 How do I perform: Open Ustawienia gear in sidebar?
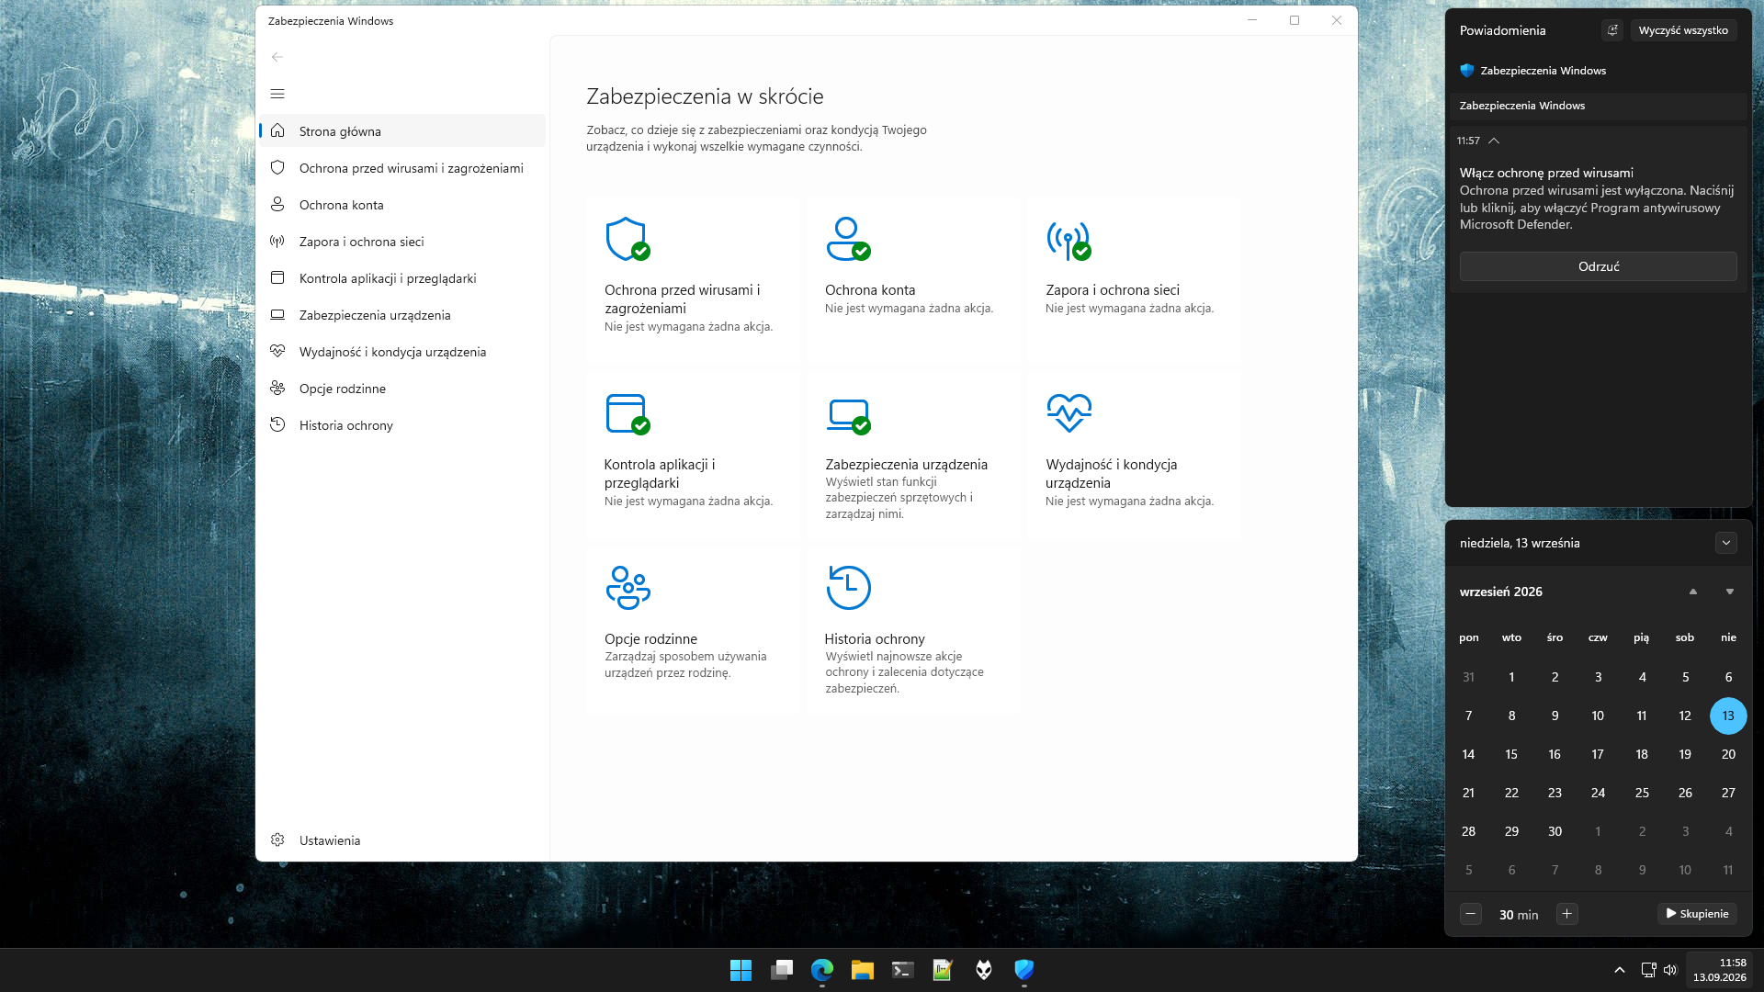277,840
